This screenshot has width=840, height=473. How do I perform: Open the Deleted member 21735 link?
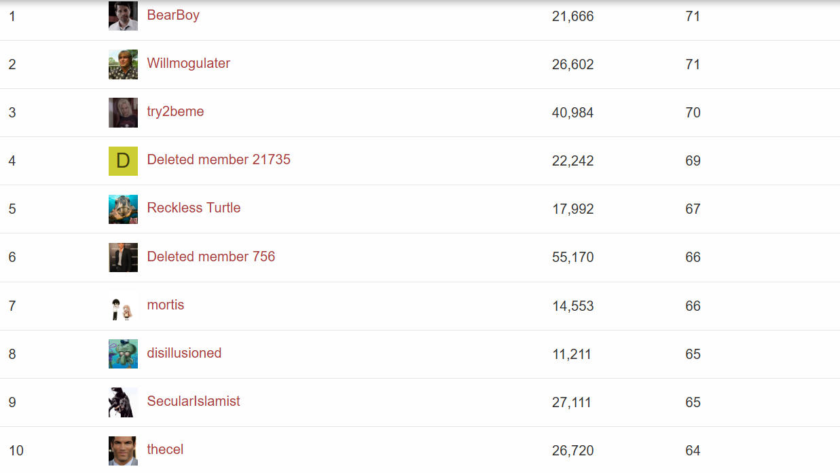point(219,159)
